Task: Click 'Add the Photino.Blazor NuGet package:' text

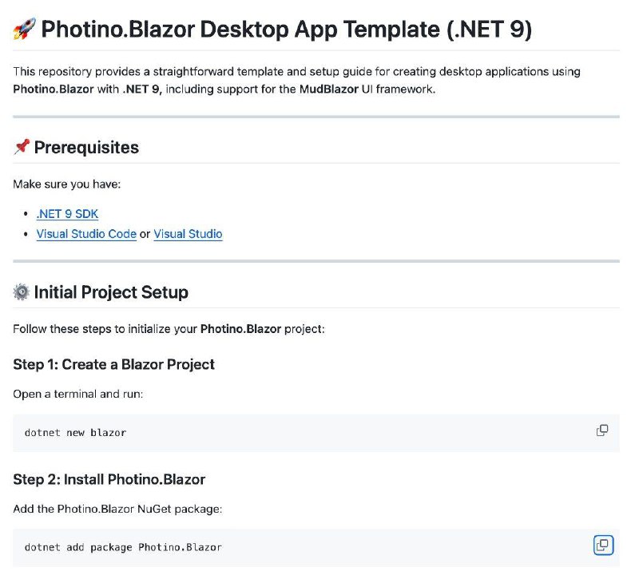Action: pyautogui.click(x=117, y=509)
